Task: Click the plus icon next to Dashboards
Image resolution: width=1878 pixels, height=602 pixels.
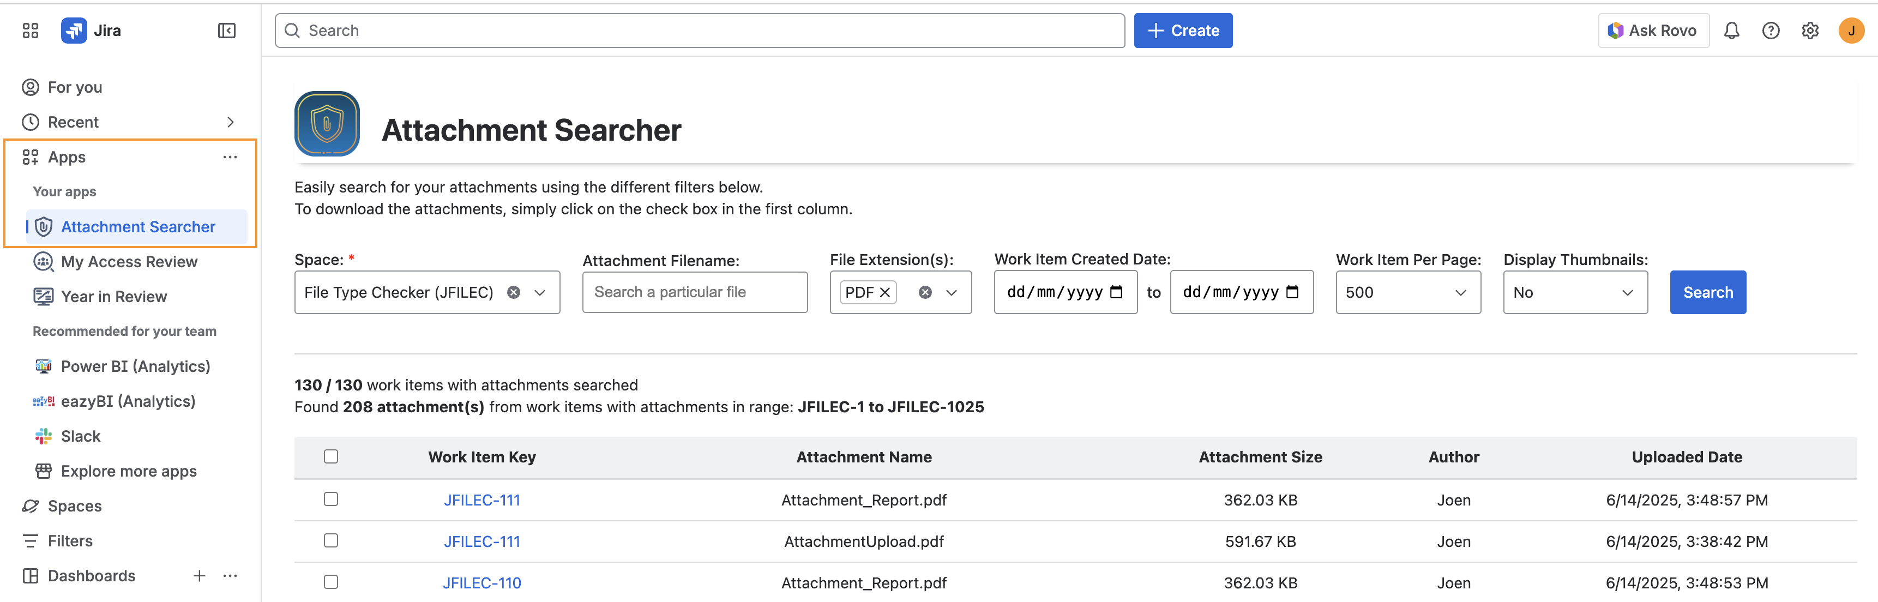Action: [x=199, y=576]
